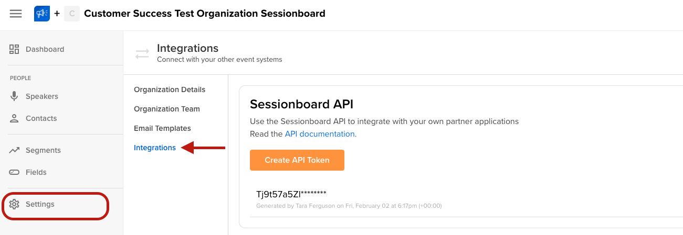Click the Contacts person icon
The width and height of the screenshot is (683, 235).
point(15,118)
